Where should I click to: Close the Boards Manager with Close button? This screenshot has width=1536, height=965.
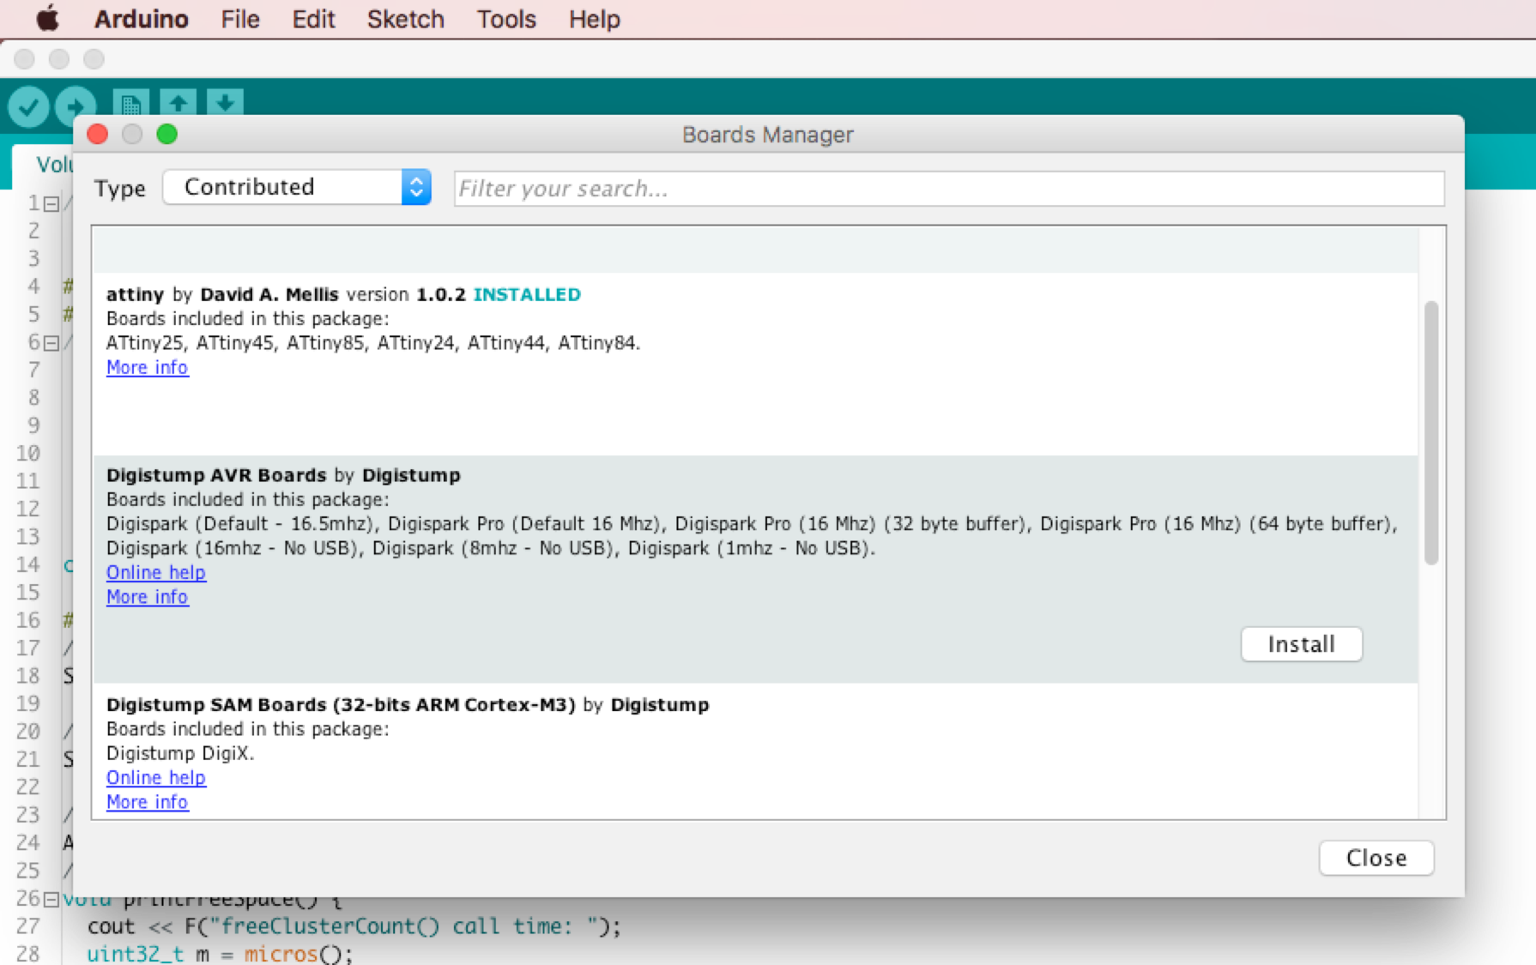tap(1376, 858)
